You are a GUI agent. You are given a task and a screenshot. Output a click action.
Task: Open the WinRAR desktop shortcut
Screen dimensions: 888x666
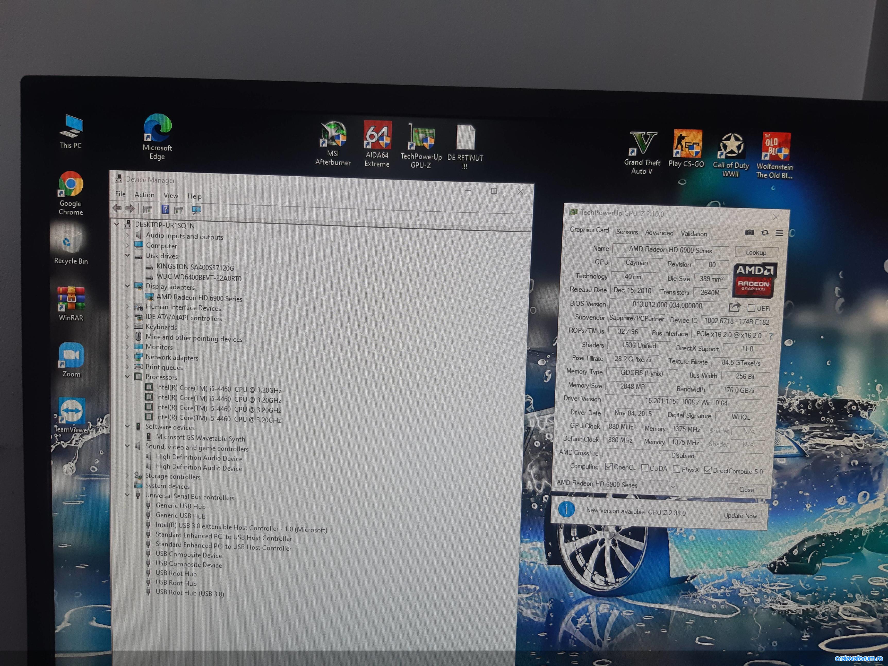point(71,304)
